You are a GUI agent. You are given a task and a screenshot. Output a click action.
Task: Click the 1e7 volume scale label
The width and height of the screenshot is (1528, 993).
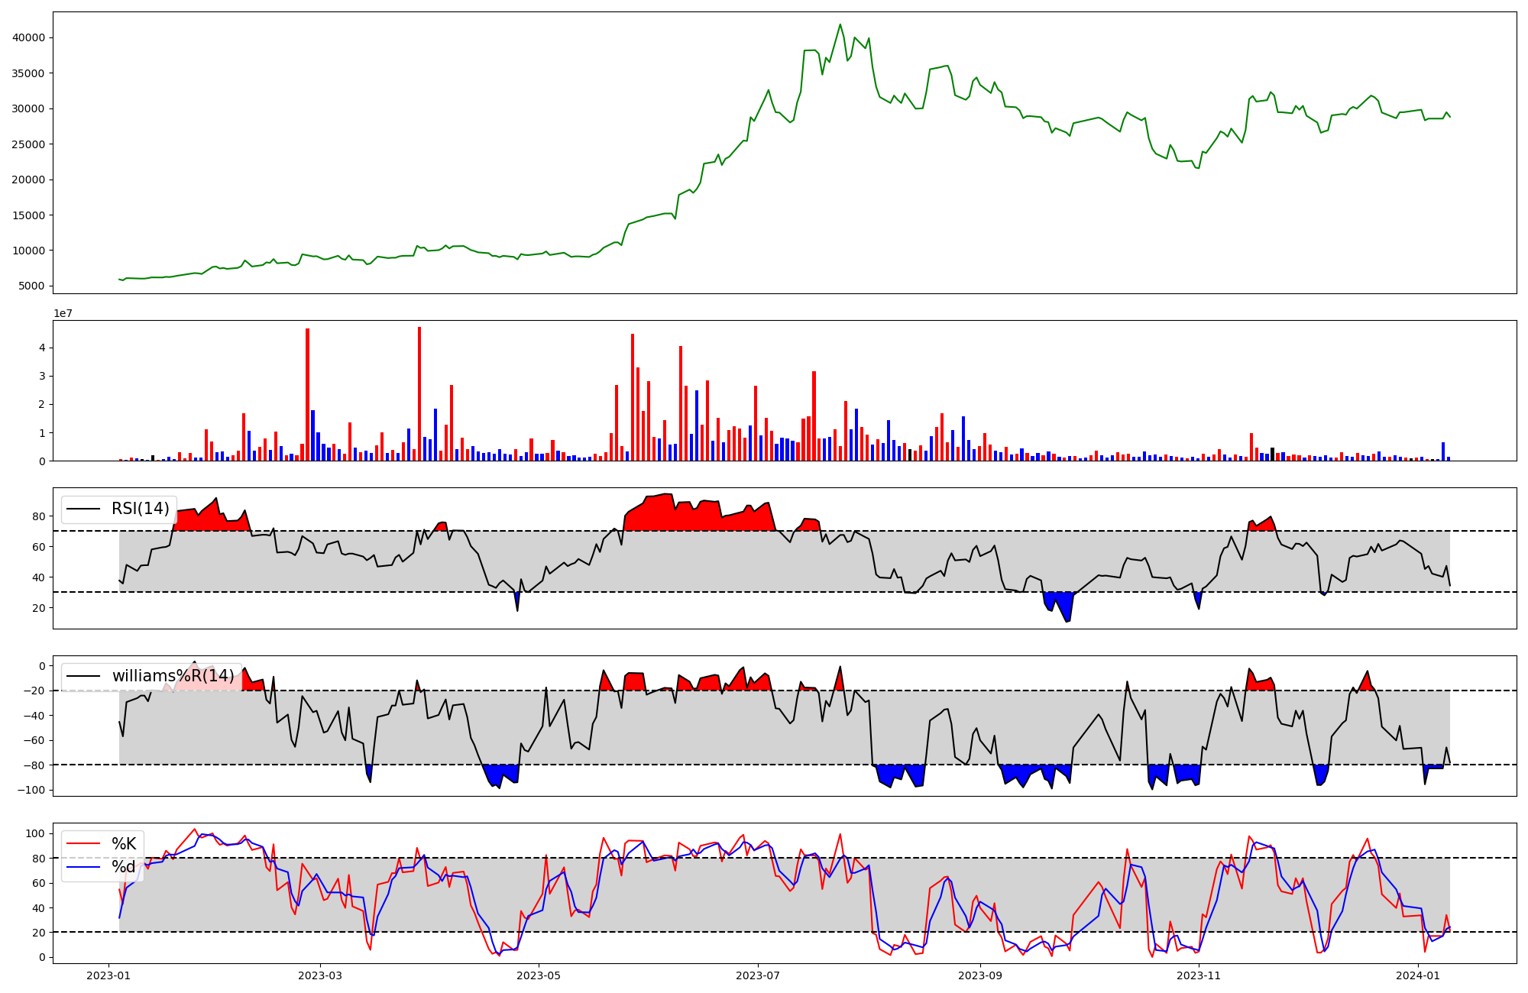click(x=63, y=313)
